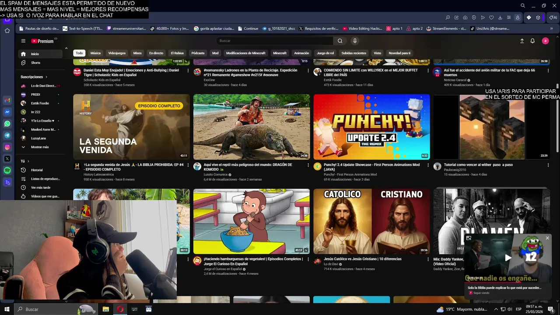Open options for Punchy! 2.4 Update video
The height and width of the screenshot is (315, 560).
pyautogui.click(x=428, y=165)
